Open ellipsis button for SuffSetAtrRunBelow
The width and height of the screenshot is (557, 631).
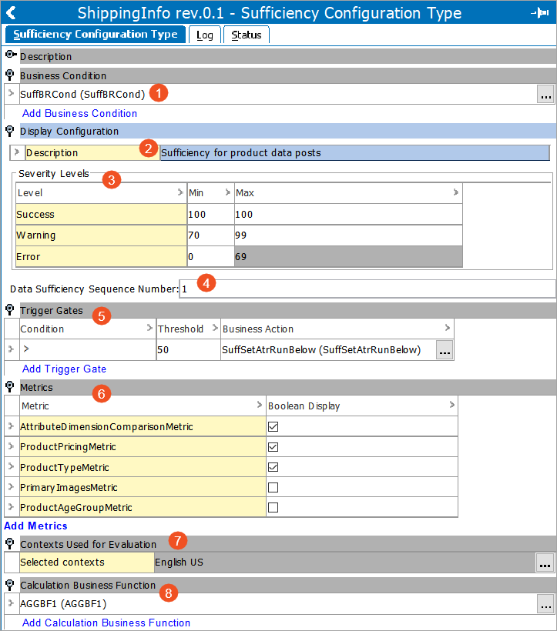(445, 349)
